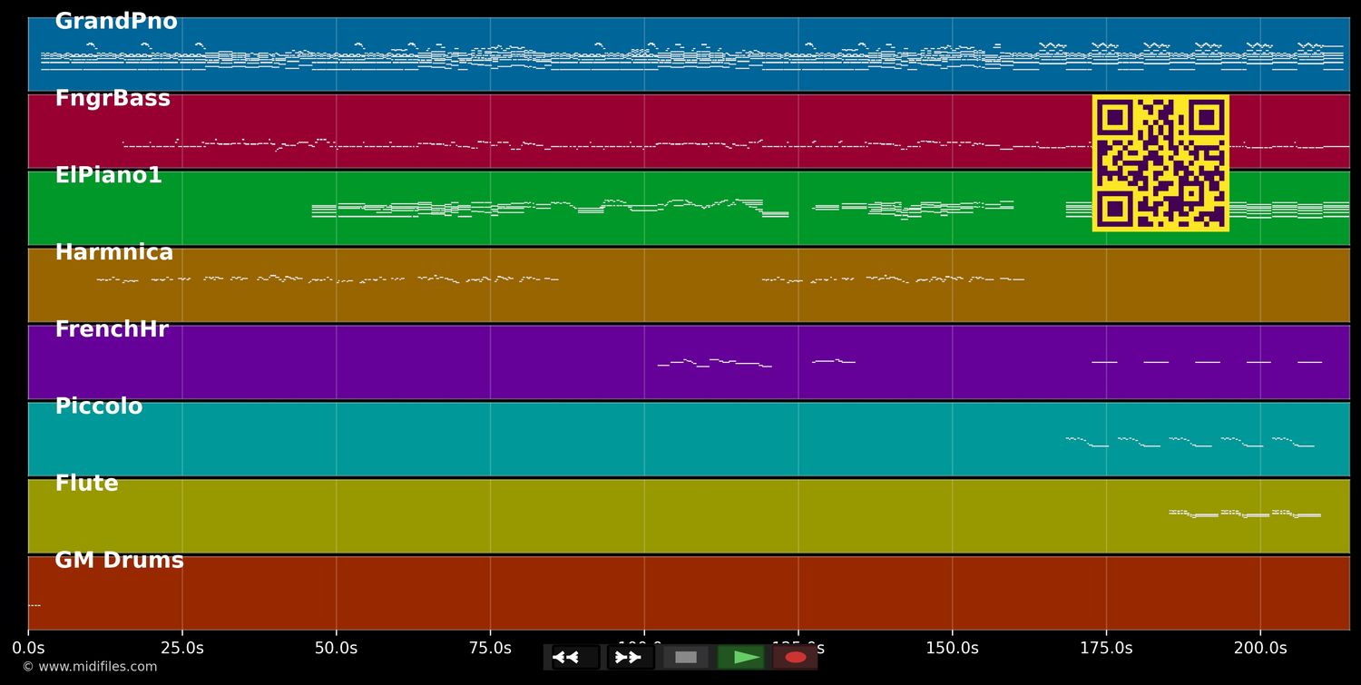The width and height of the screenshot is (1361, 685).
Task: Click the 50.0s timeline marker
Action: click(x=336, y=648)
